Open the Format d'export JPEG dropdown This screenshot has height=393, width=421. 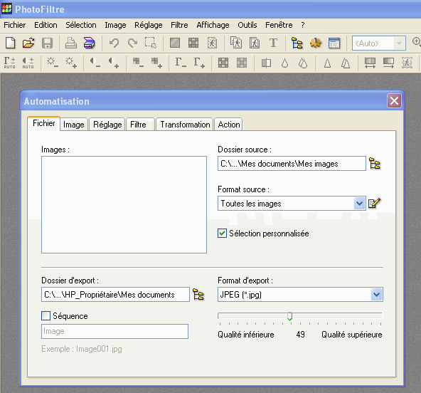point(376,295)
